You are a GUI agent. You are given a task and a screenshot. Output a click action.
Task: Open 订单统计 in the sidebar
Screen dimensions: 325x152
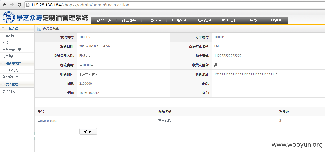point(9,56)
